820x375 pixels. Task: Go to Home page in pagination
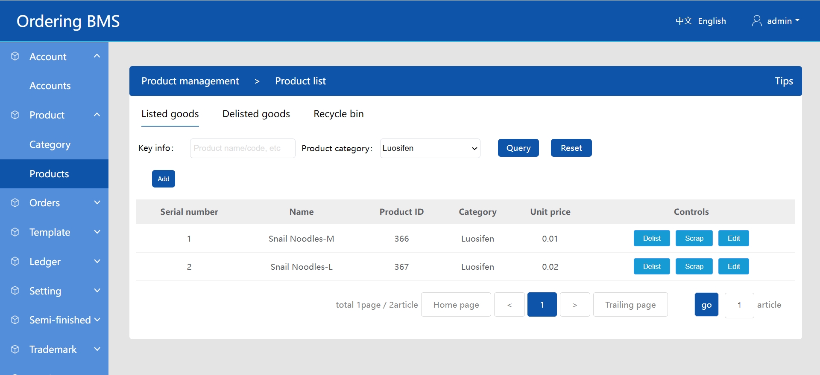456,305
